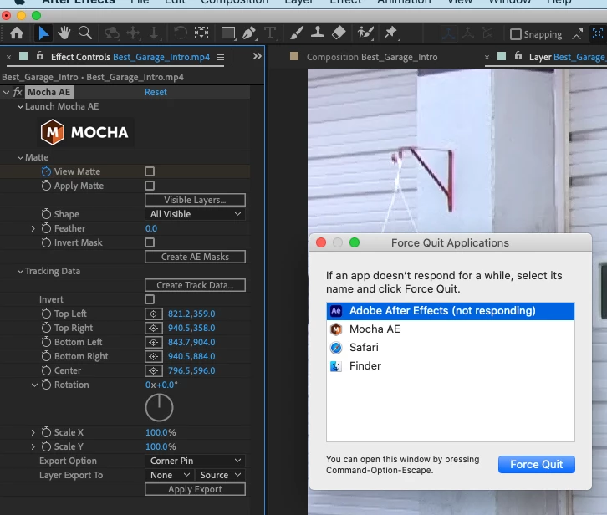Select the Type text tool
This screenshot has height=515, width=607.
point(270,33)
